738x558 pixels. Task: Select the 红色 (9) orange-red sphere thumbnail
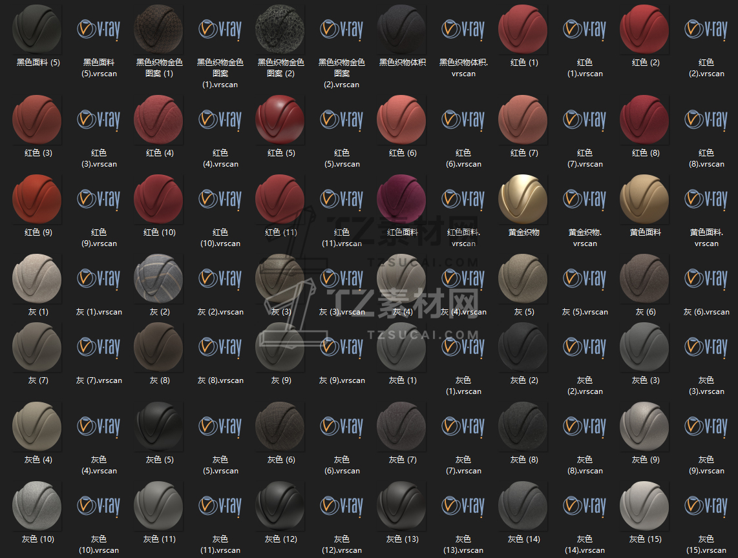37,199
